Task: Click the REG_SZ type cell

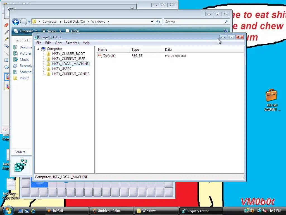Action: [137, 56]
